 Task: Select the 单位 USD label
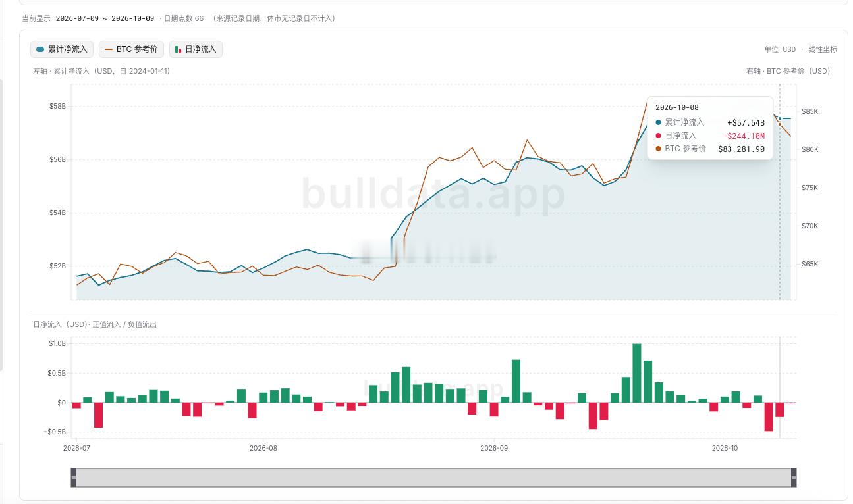(780, 49)
